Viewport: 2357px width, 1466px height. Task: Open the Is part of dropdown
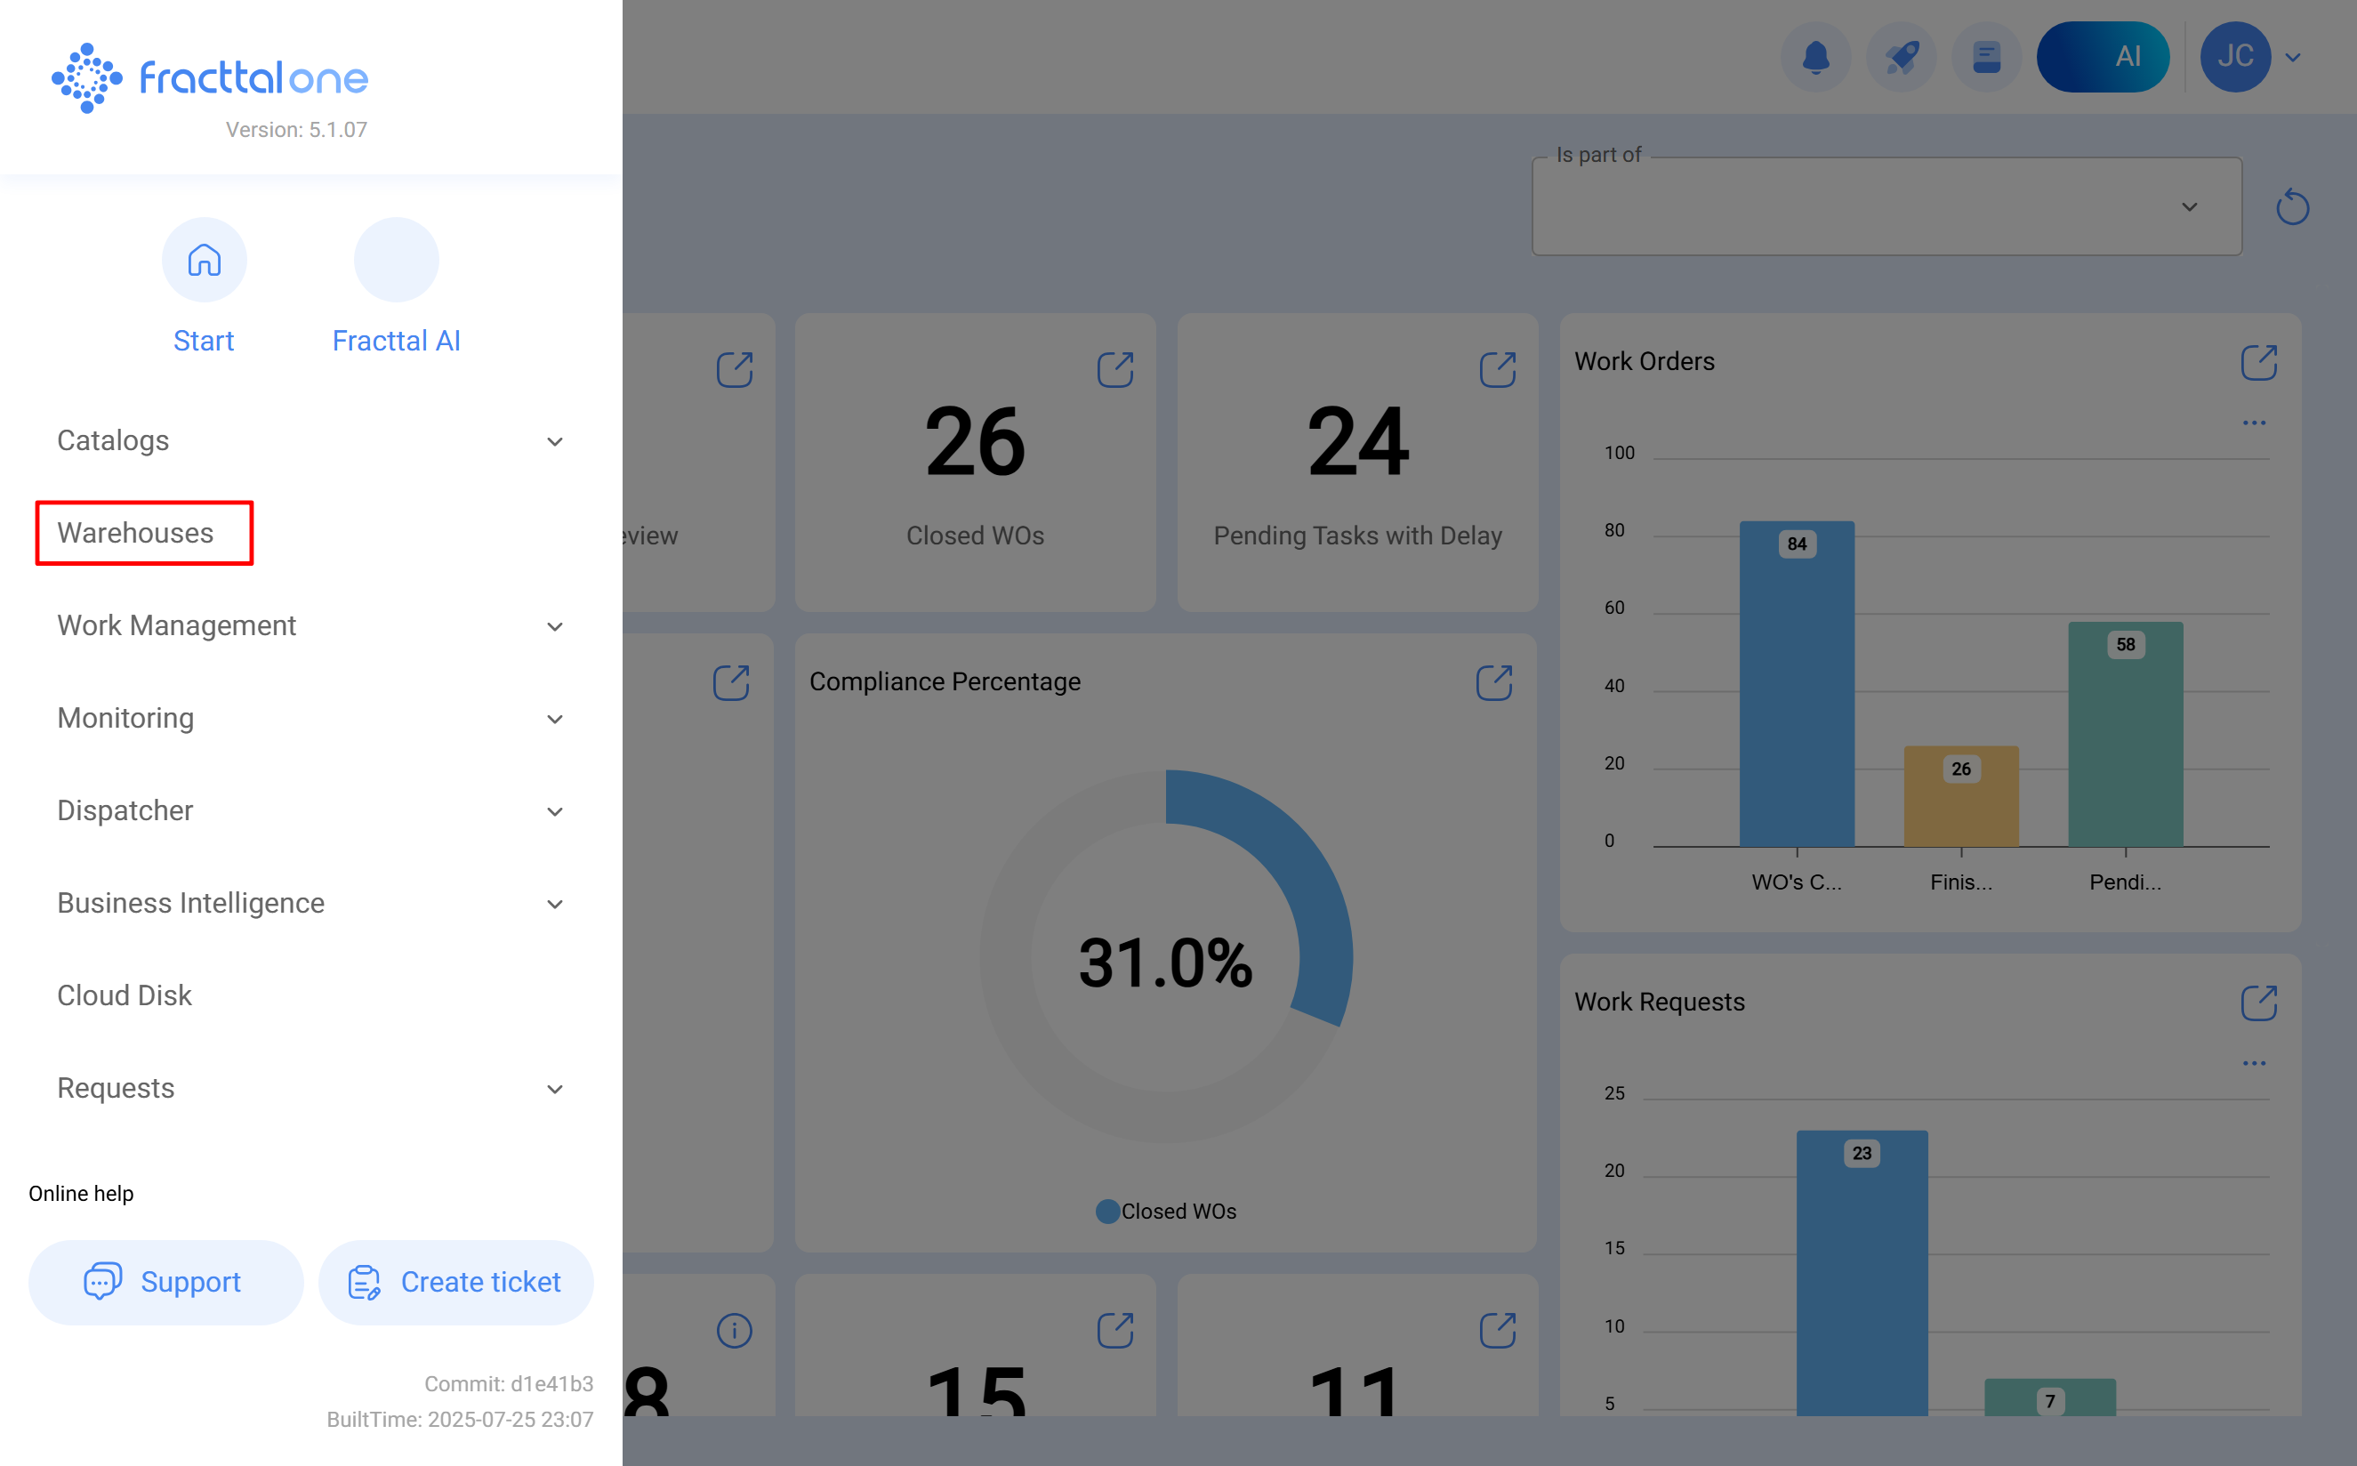pos(2188,206)
